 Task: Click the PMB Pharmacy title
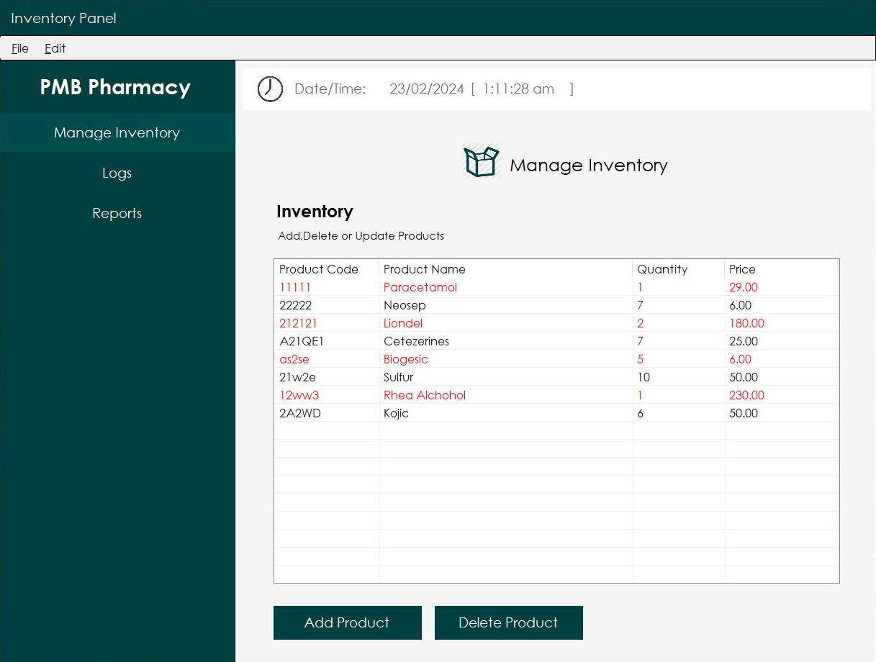pyautogui.click(x=115, y=88)
